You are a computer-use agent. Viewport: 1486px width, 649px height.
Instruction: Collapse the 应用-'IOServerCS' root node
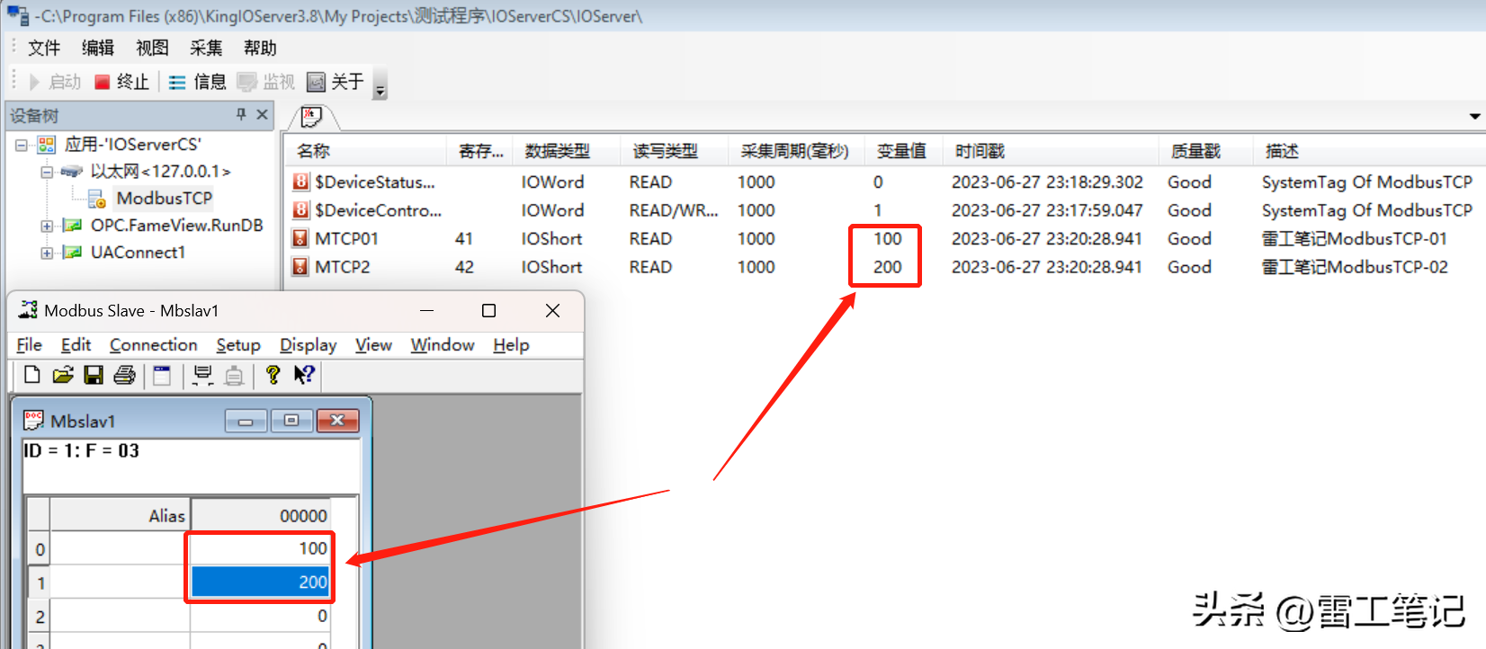tap(21, 145)
